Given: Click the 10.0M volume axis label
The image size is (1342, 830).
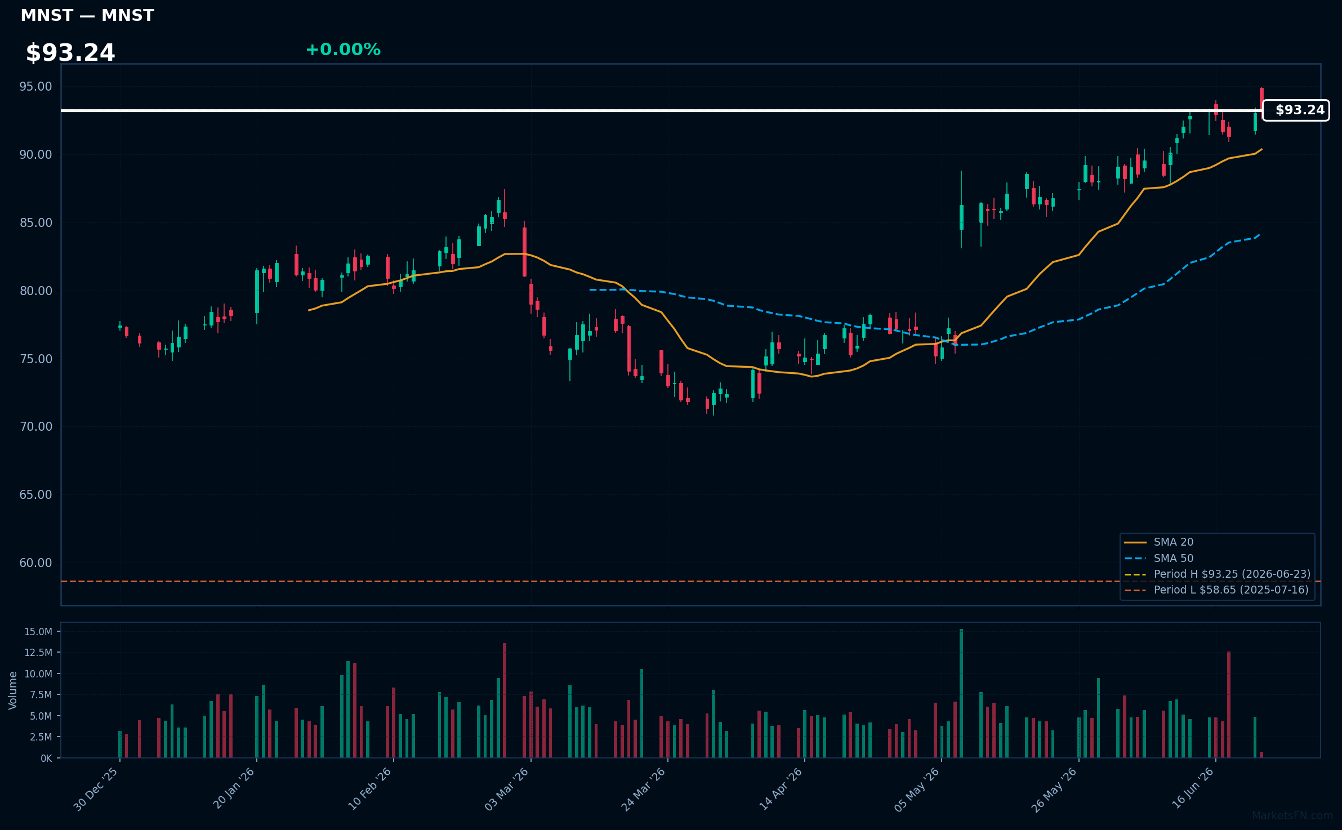Looking at the screenshot, I should [x=38, y=674].
